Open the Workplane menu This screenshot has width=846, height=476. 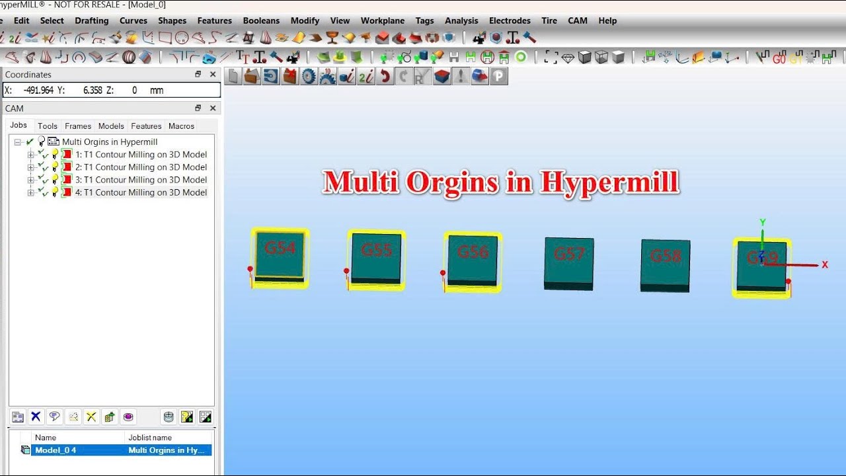click(383, 20)
